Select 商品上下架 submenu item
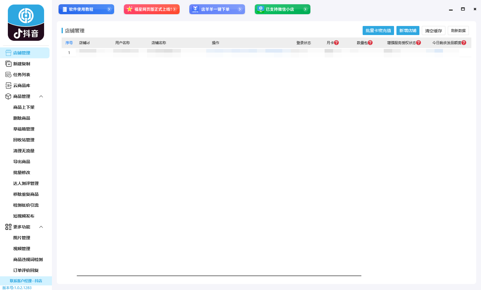This screenshot has height=290, width=481. coord(24,107)
